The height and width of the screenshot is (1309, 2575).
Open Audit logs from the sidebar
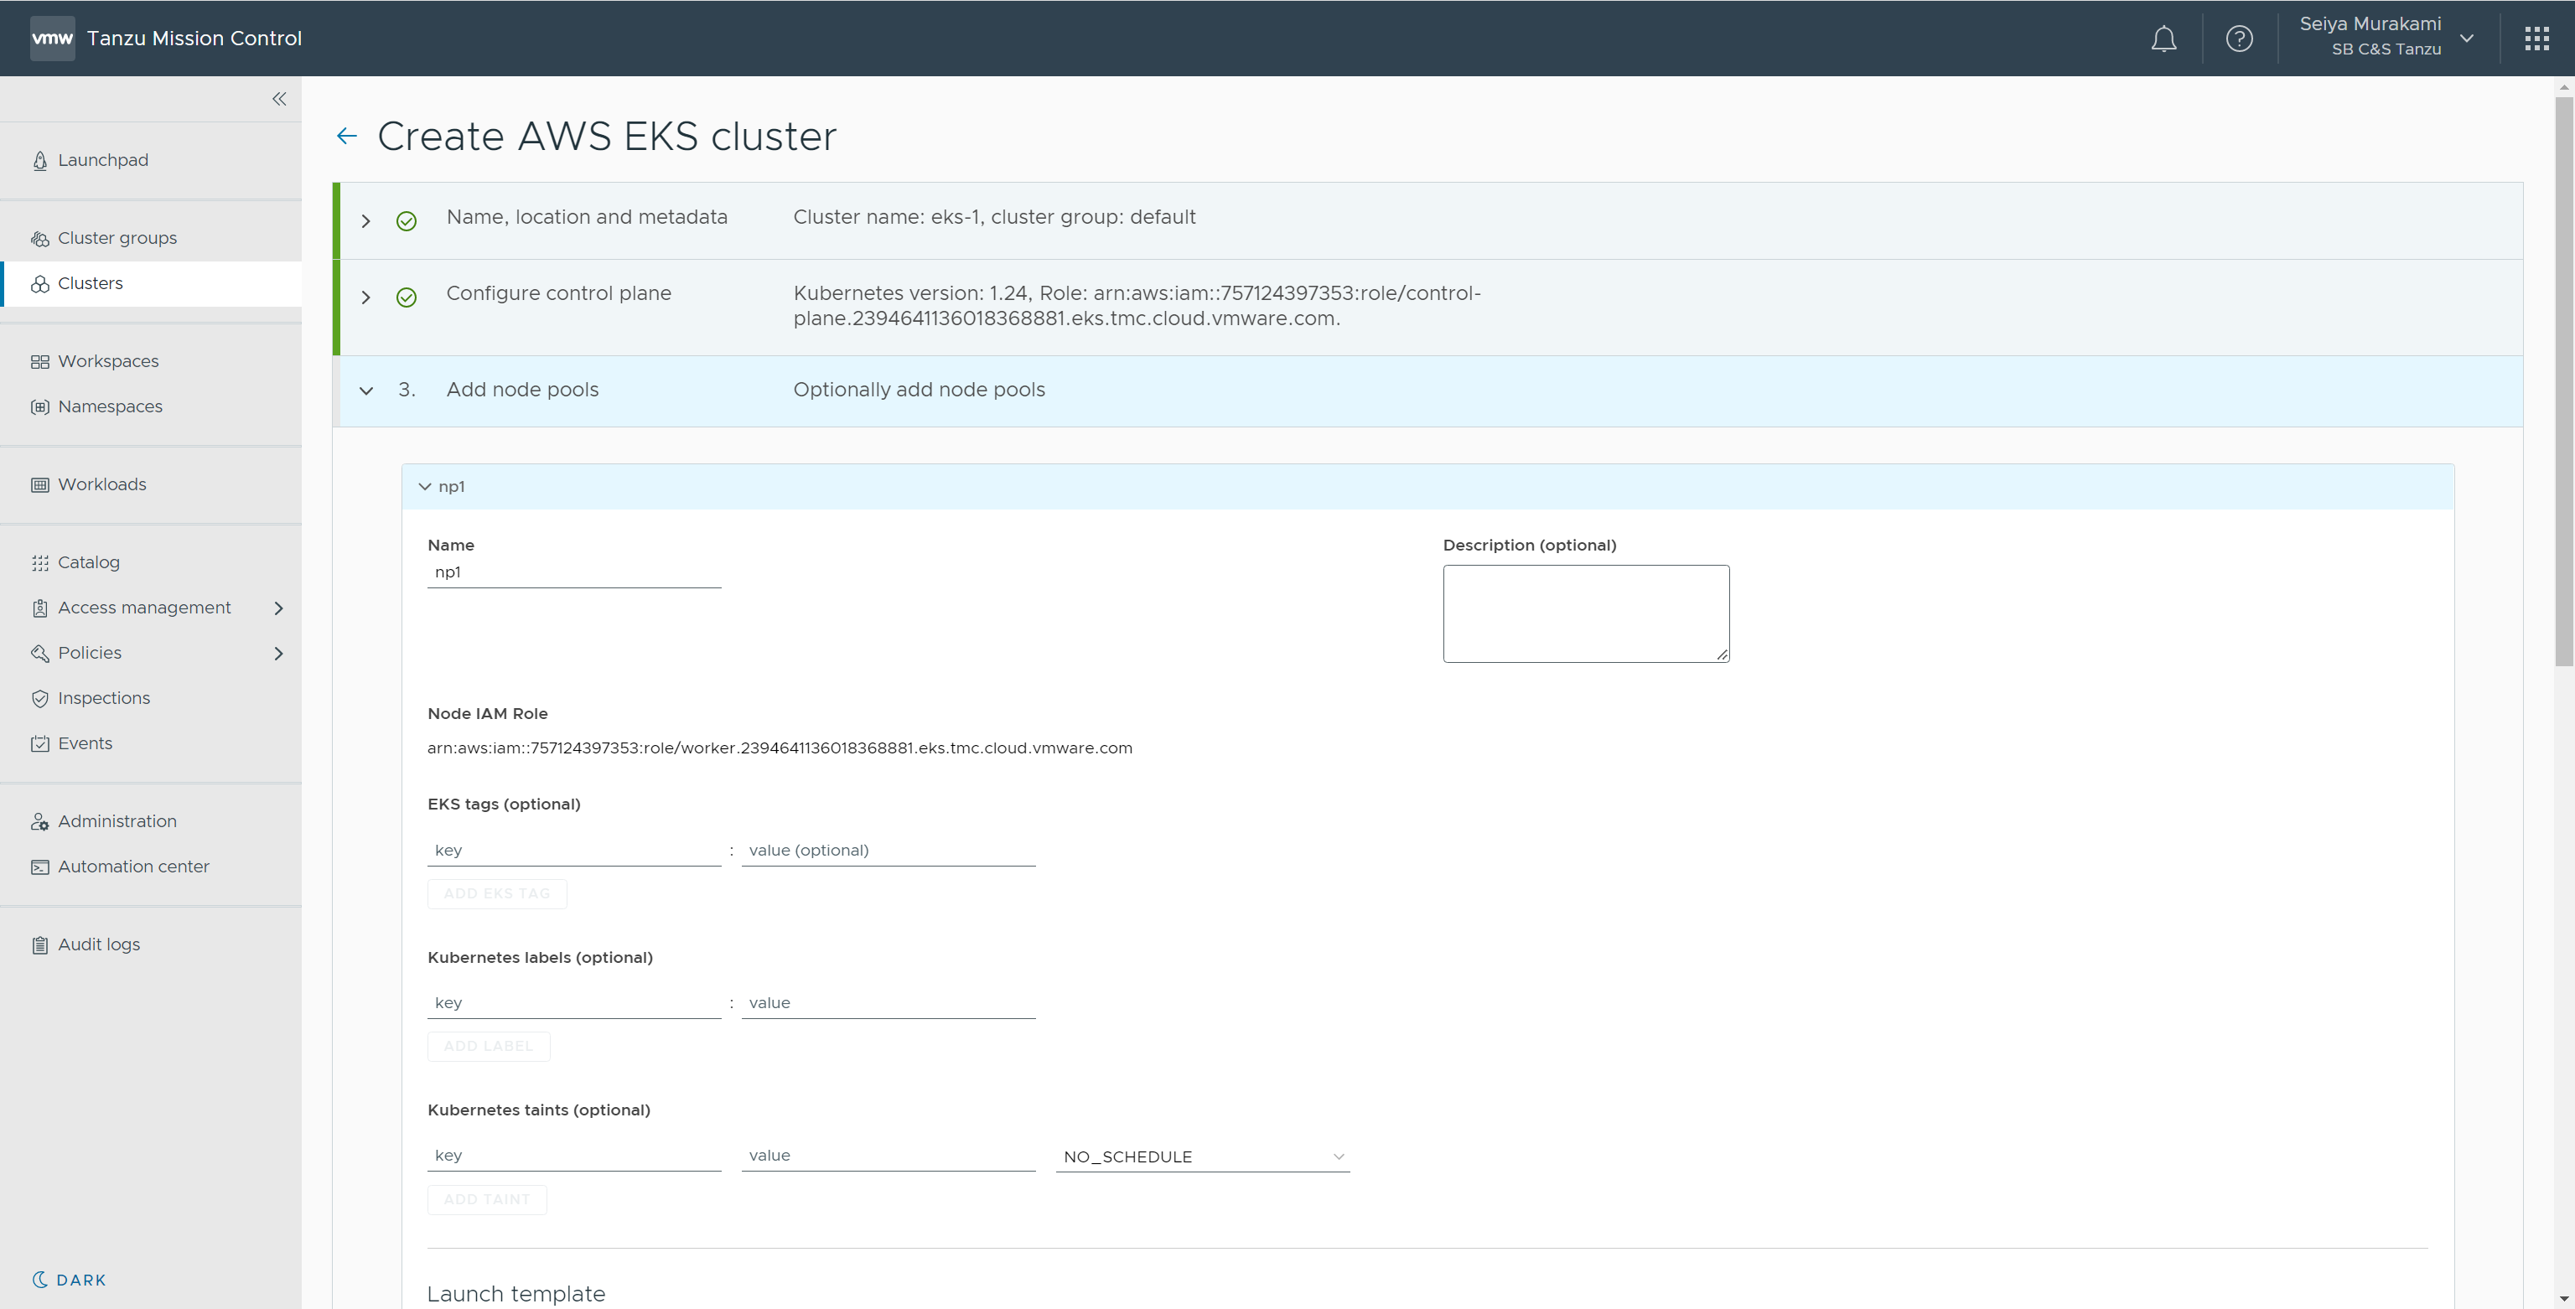click(98, 944)
